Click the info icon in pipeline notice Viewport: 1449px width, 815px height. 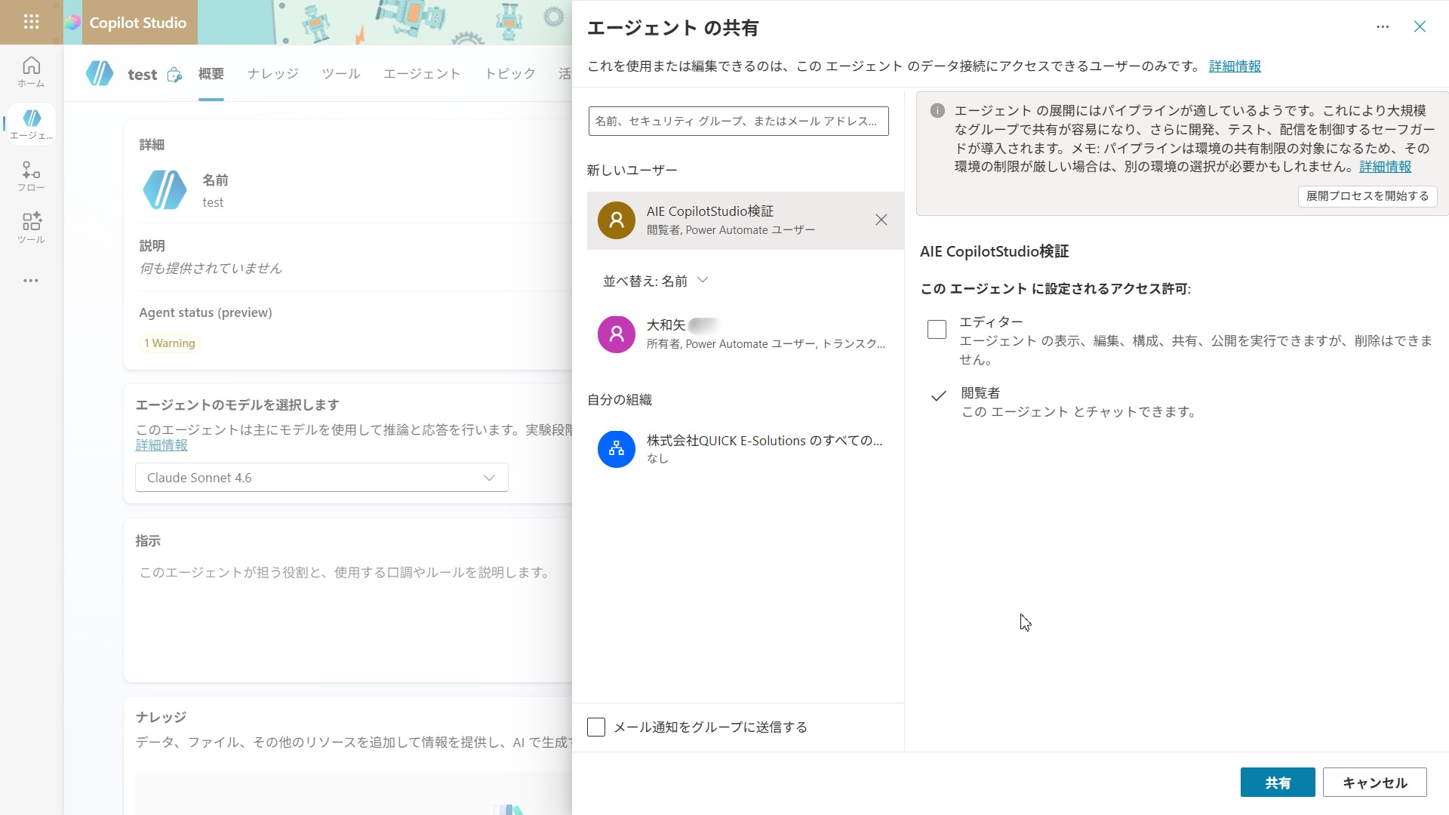coord(937,111)
